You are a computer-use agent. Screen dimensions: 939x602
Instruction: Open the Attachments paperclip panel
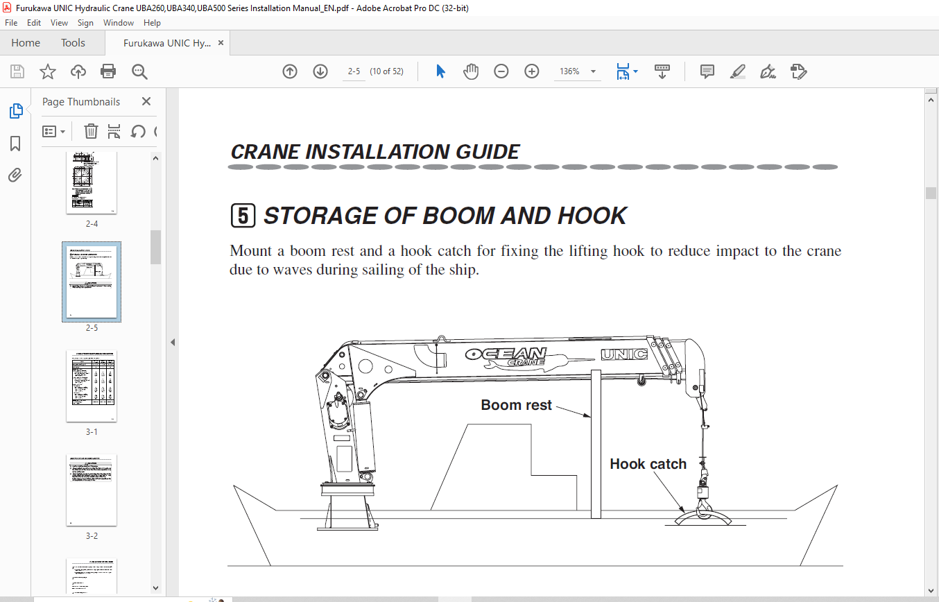click(15, 175)
